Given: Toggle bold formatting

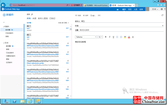Looking at the screenshot, I should [x=106, y=37].
